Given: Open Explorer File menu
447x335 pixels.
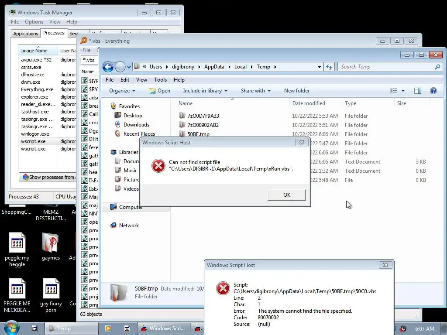Looking at the screenshot, I should pos(110,80).
